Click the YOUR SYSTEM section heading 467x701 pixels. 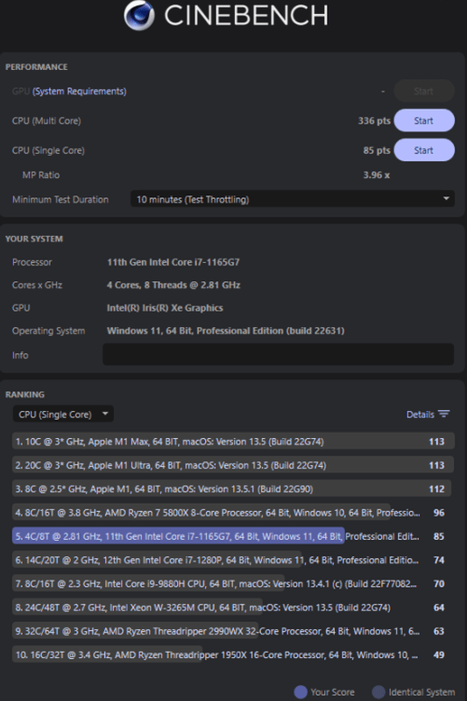(34, 238)
